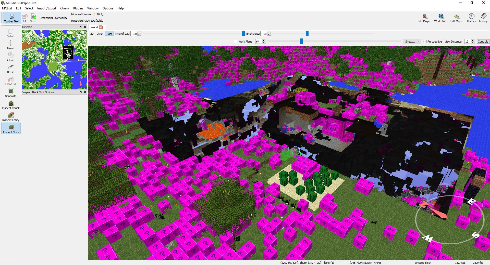This screenshot has height=265, width=490.
Task: Float the Minimap panel
Action: click(x=81, y=27)
